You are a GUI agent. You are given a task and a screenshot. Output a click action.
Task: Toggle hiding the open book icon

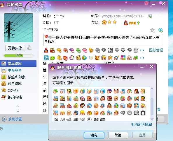[96, 98]
